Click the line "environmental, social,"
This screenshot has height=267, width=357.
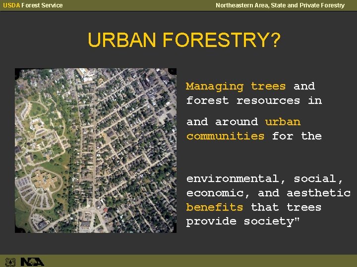coord(265,179)
